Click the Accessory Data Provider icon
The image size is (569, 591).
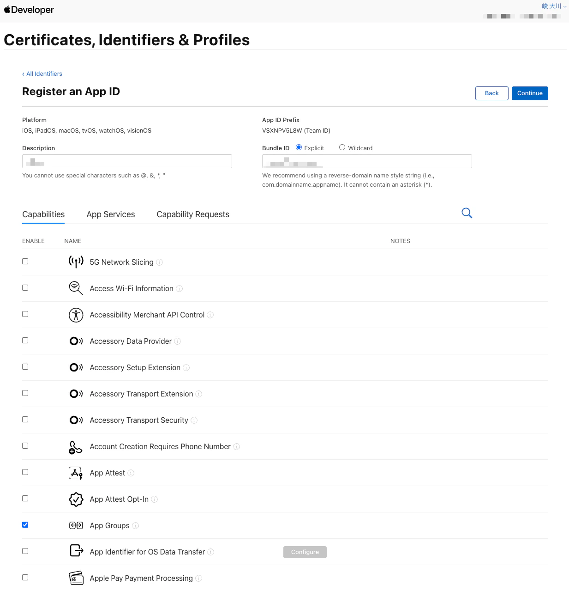click(x=76, y=341)
